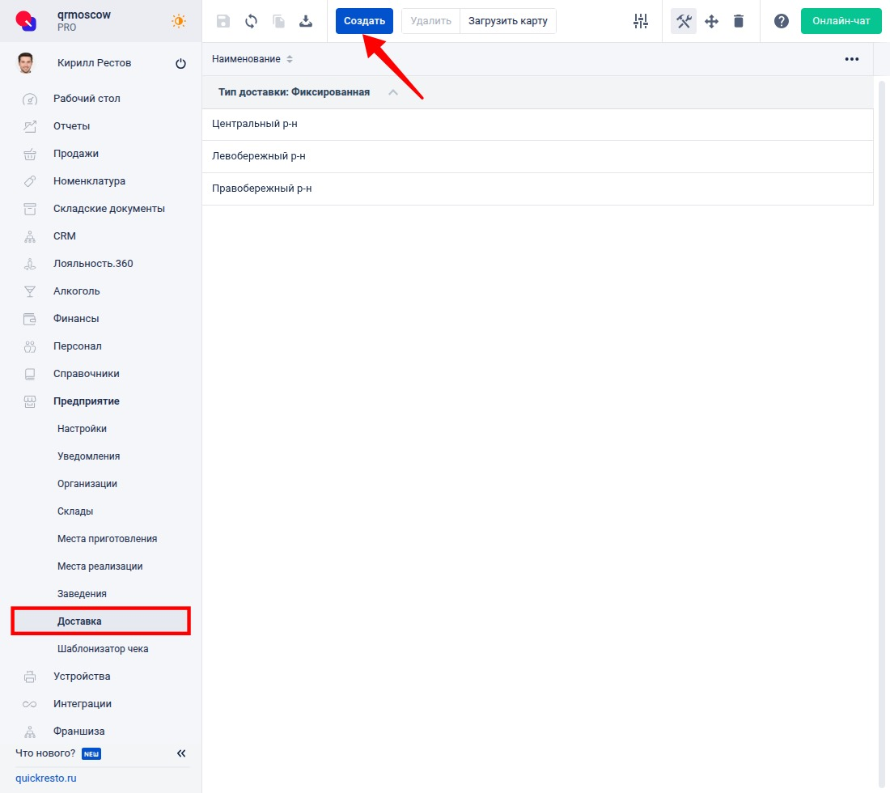Screen dimensions: 890x793
Task: Click the refresh arrows icon
Action: tap(251, 21)
